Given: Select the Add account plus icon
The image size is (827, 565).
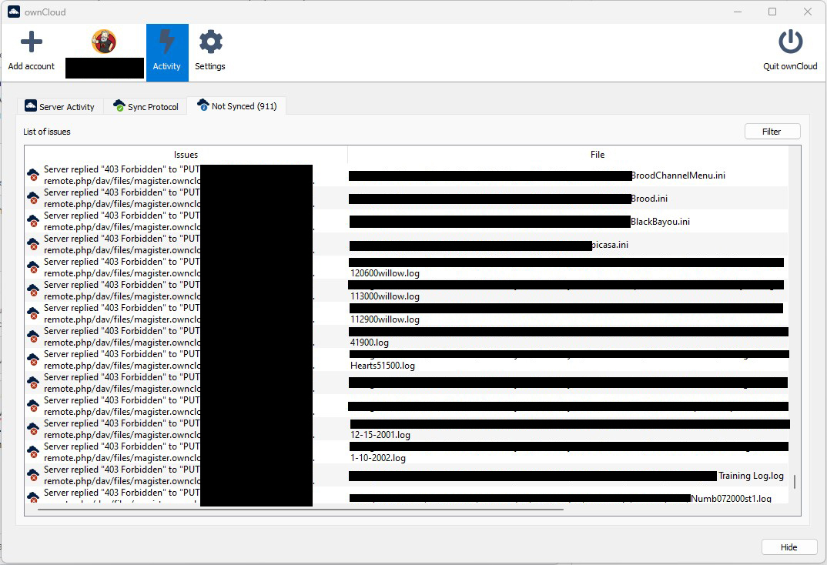Looking at the screenshot, I should tap(31, 42).
